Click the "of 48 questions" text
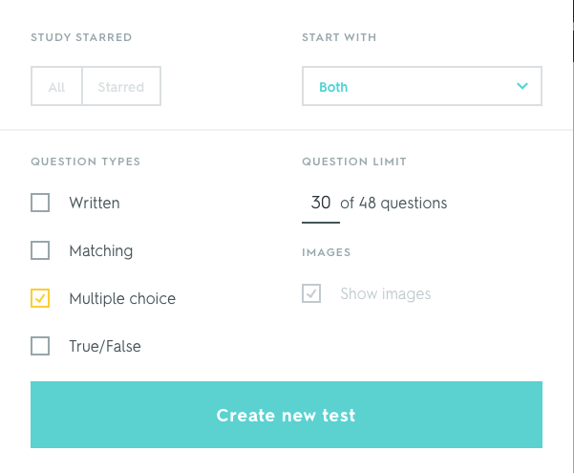574x473 pixels. coord(393,203)
